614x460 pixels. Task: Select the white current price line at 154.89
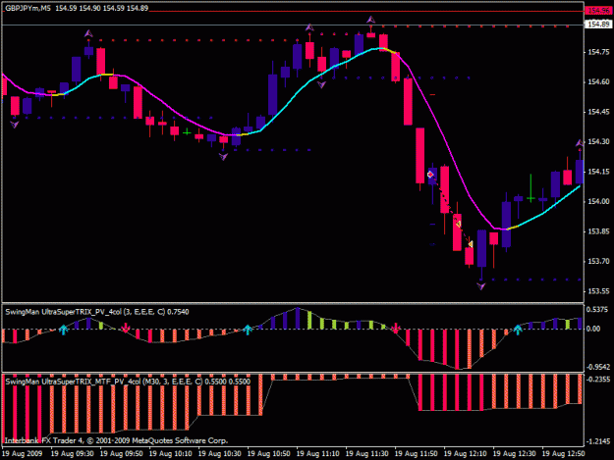293,26
